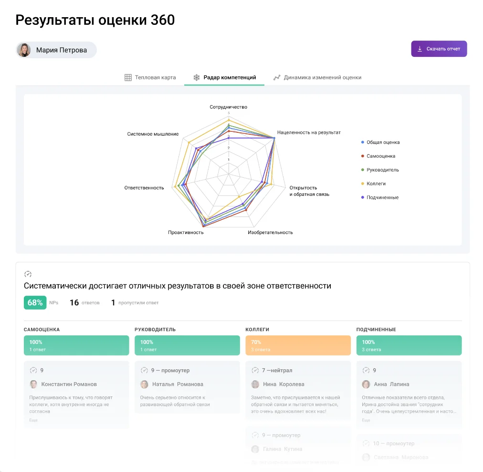
Task: Click the gauge icon above the statement heading
Action: point(28,274)
